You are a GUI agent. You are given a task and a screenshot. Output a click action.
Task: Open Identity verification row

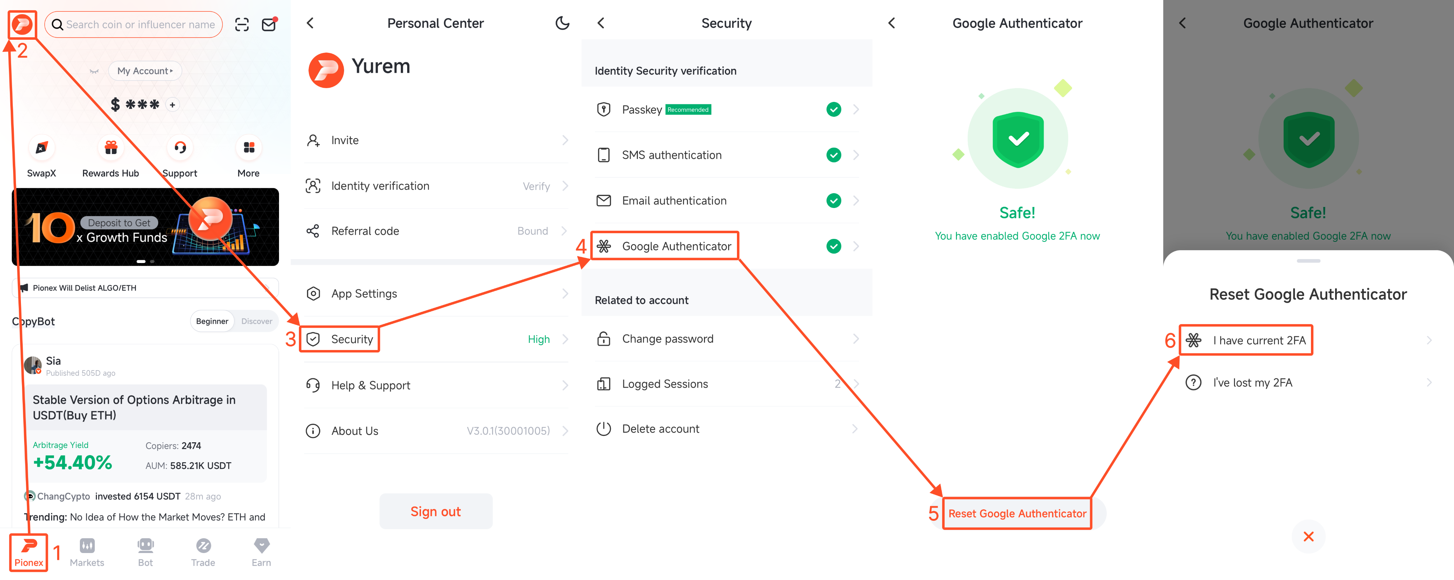[436, 186]
